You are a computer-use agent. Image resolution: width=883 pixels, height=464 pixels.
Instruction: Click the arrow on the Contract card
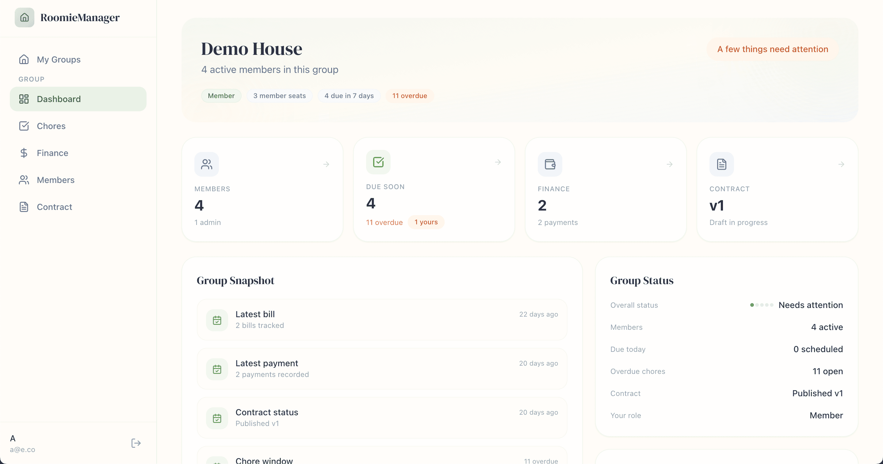pyautogui.click(x=842, y=164)
